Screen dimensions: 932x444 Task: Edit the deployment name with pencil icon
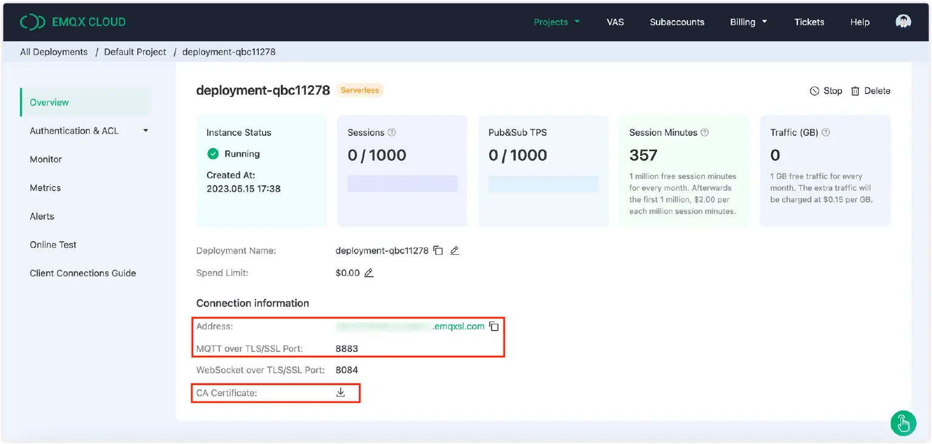tap(454, 250)
